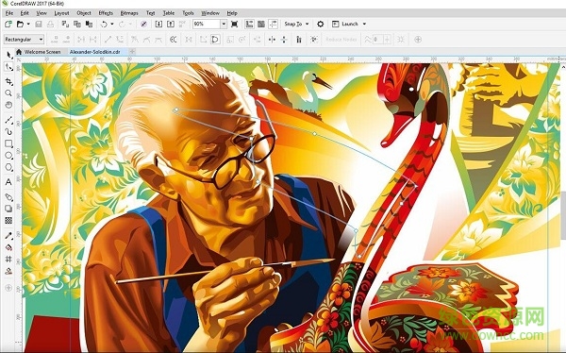Select the Color Eyedropper tool
566x353 pixels.
(x=8, y=236)
